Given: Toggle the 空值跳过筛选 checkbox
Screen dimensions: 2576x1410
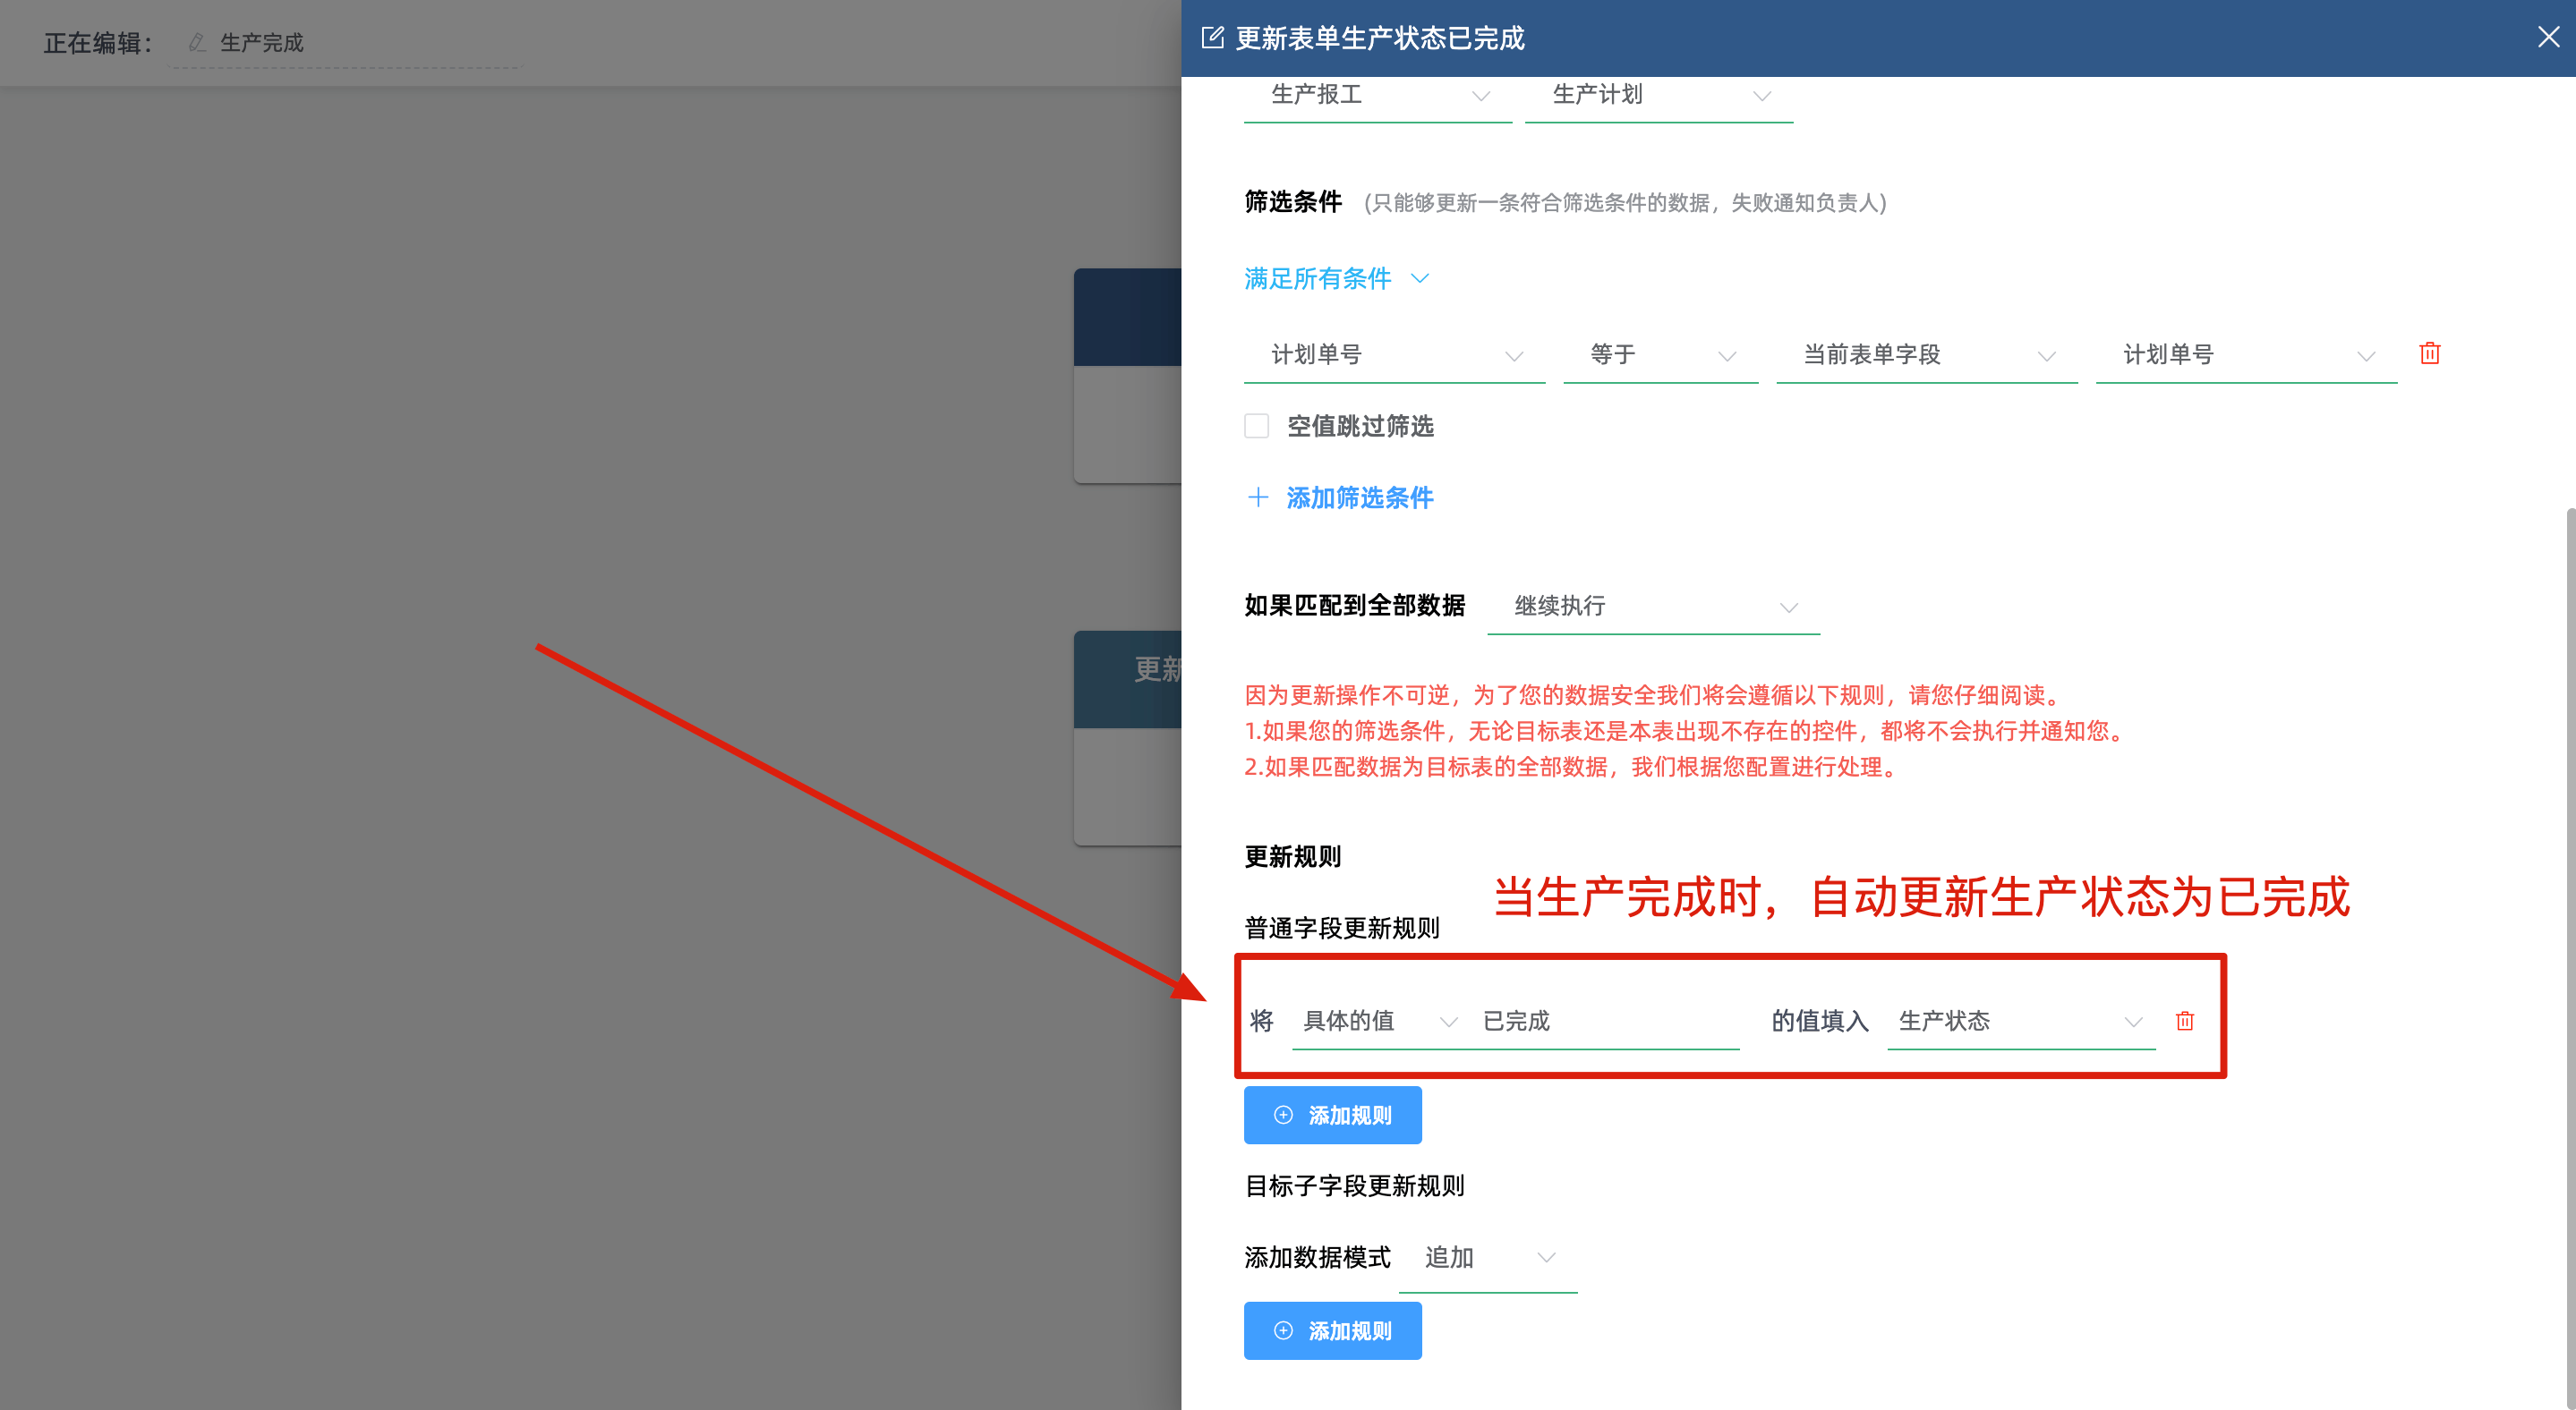Looking at the screenshot, I should point(1256,426).
